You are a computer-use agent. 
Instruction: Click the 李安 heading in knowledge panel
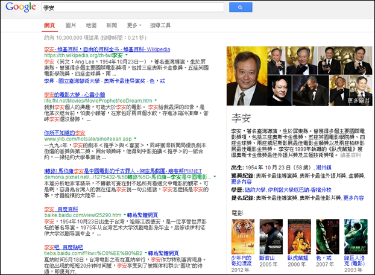point(241,118)
